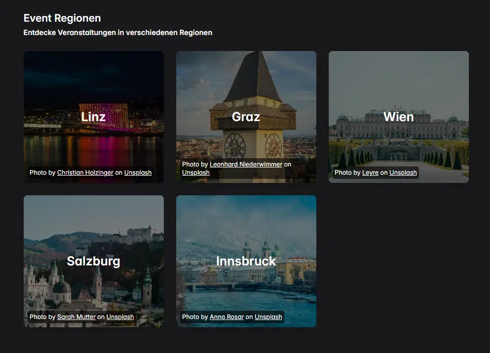Open photographer link Leyre
490x353 pixels.
click(x=370, y=173)
